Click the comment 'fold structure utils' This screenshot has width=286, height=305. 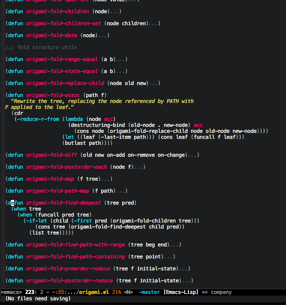click(x=47, y=47)
